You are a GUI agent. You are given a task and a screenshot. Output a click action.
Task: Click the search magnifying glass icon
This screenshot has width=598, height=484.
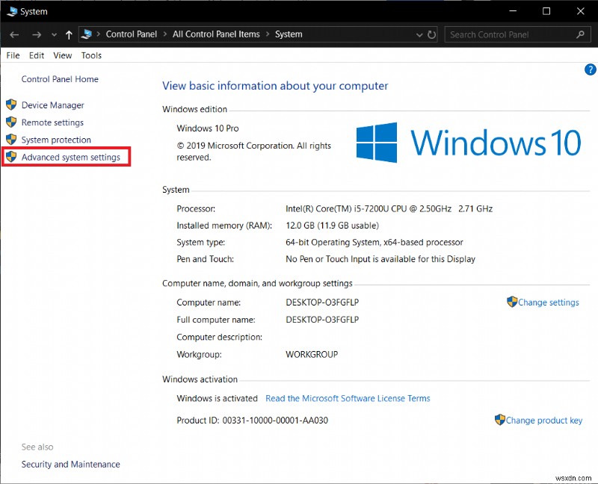point(581,34)
